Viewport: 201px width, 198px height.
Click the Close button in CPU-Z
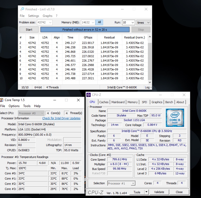179,192
